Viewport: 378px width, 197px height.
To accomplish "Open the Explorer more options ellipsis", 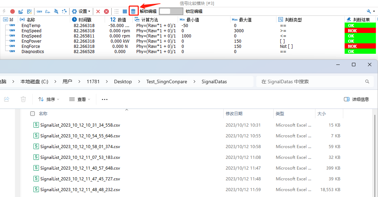I will (104, 99).
